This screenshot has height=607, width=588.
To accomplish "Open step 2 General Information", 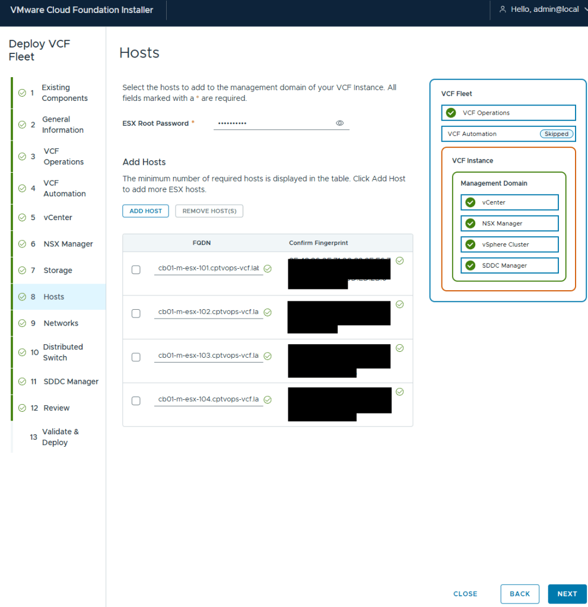I will [x=59, y=125].
